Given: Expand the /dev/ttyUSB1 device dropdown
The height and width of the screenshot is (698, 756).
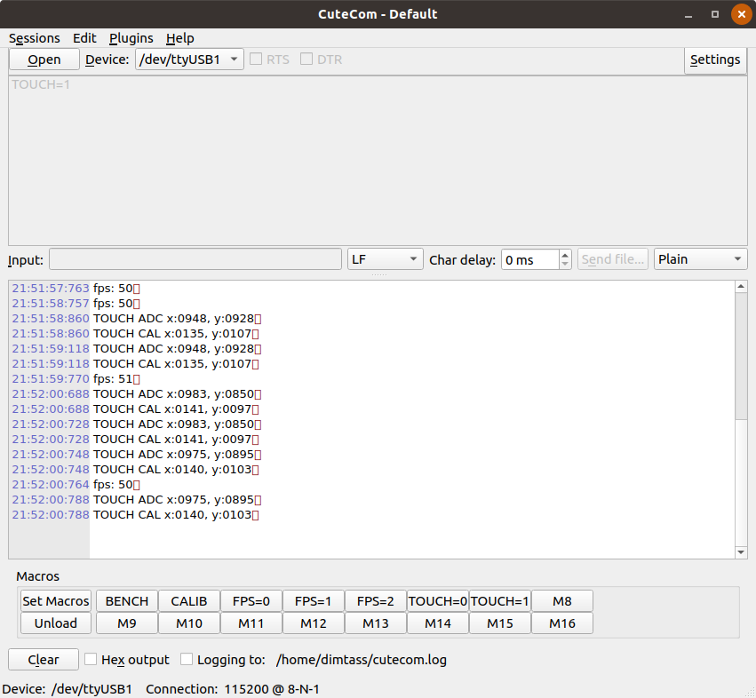Looking at the screenshot, I should tap(189, 59).
